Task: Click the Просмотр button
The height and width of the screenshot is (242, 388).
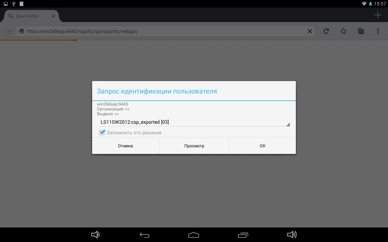Action: tap(194, 146)
